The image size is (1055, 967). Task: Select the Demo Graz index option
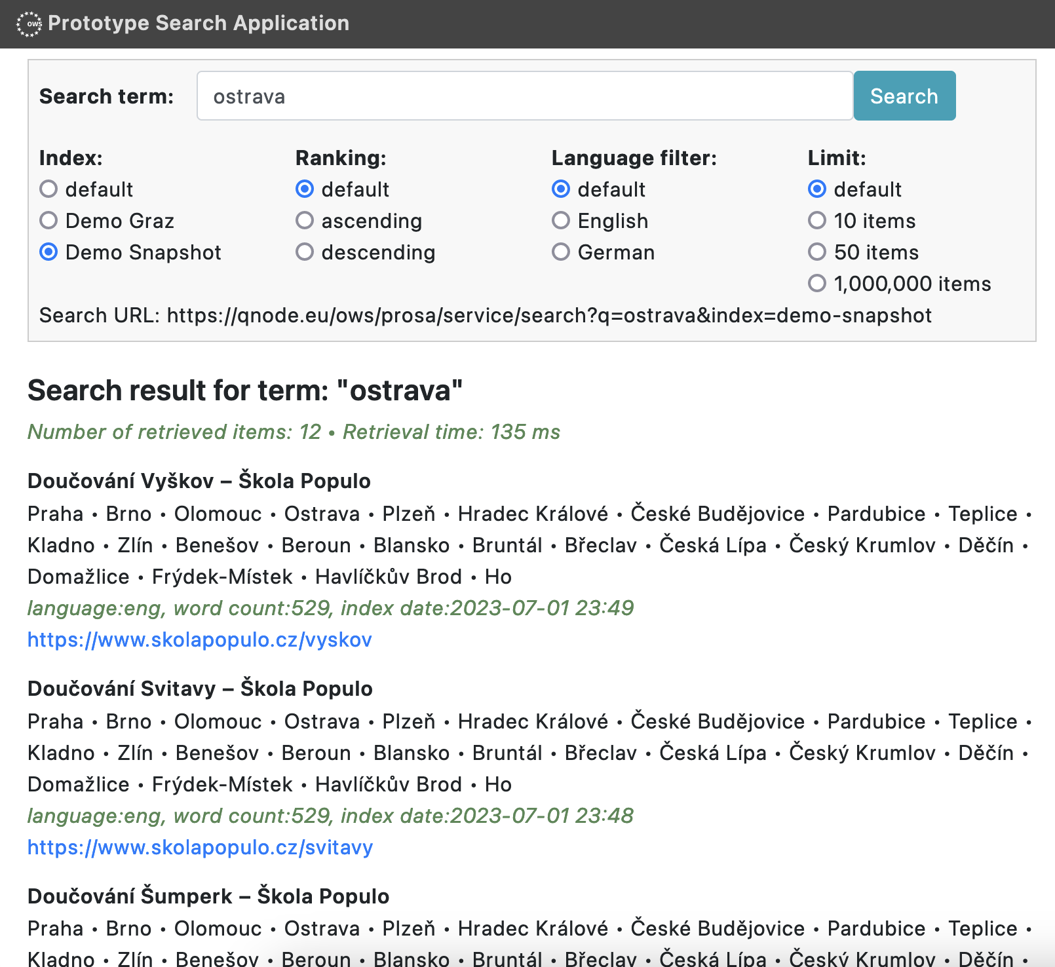pyautogui.click(x=48, y=221)
